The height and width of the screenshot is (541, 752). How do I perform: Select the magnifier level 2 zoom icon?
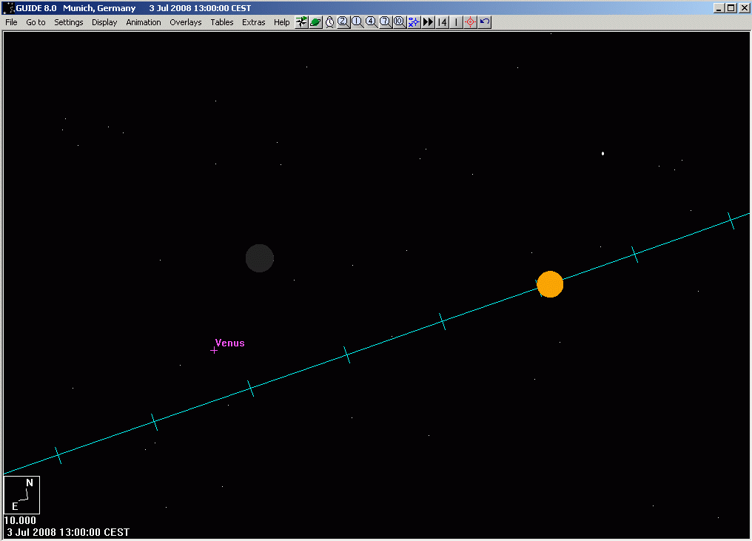[x=343, y=22]
